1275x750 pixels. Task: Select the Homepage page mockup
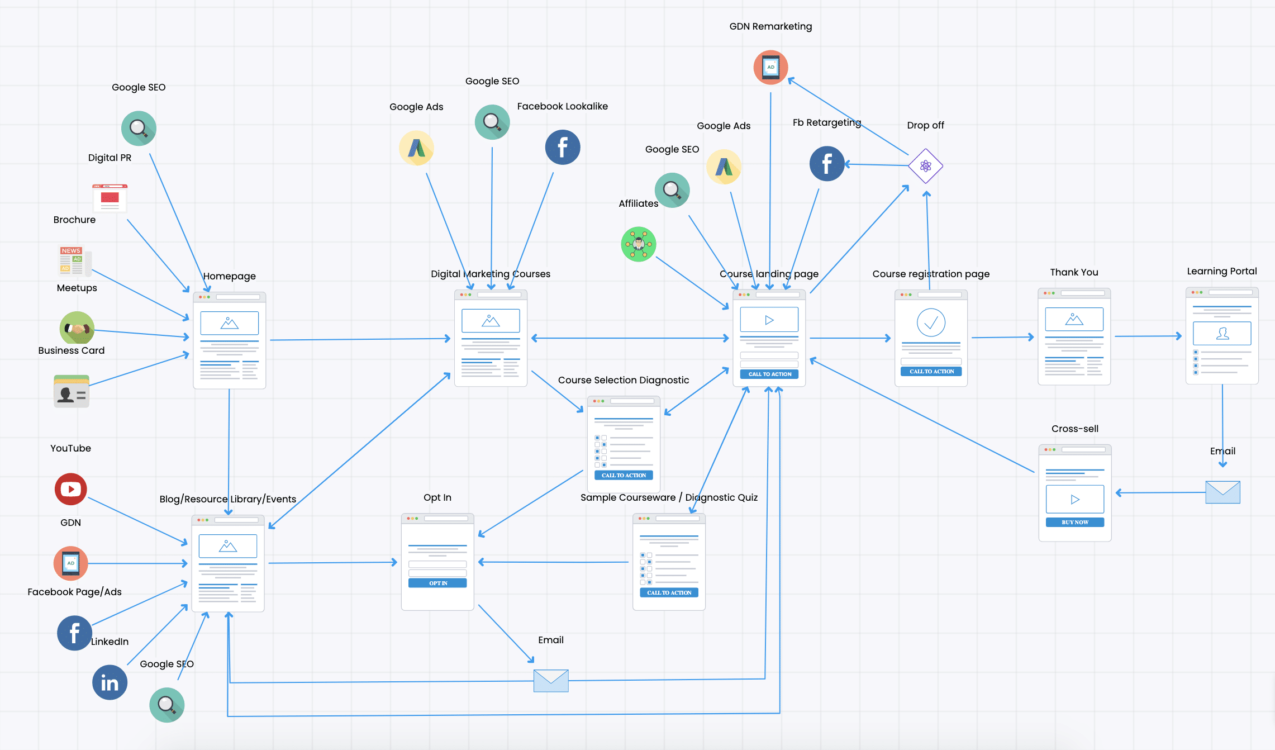pyautogui.click(x=229, y=340)
